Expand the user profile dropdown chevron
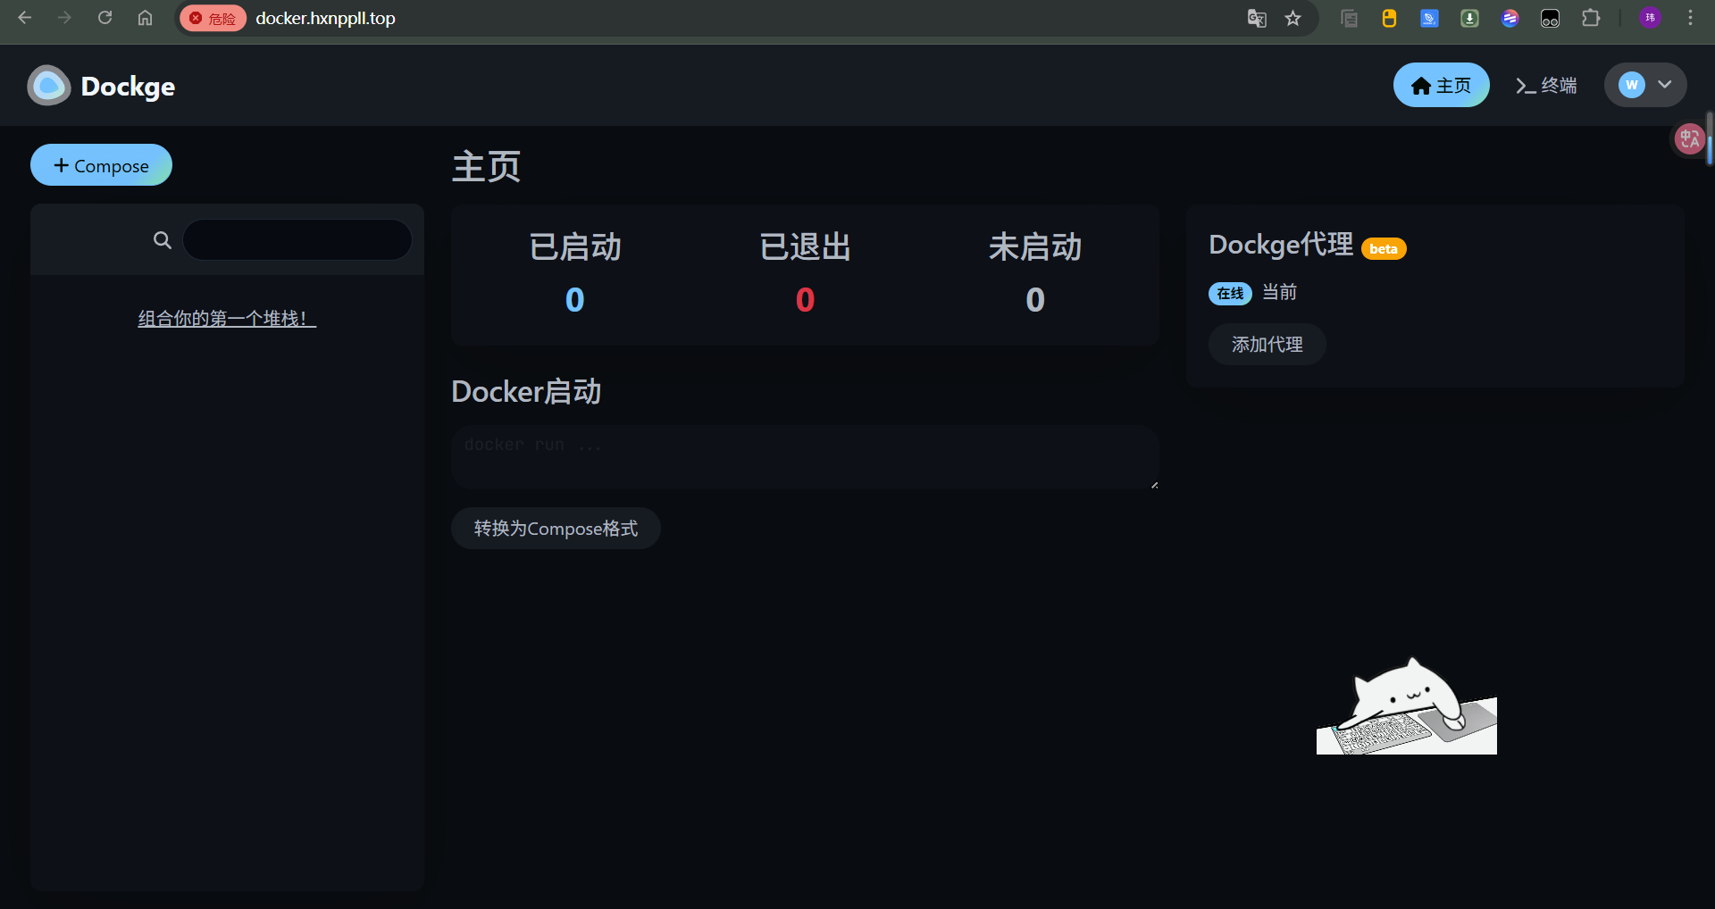 pyautogui.click(x=1665, y=85)
